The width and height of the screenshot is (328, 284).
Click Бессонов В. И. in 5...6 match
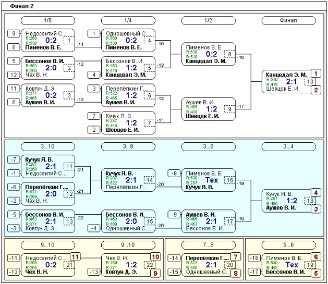[285, 272]
